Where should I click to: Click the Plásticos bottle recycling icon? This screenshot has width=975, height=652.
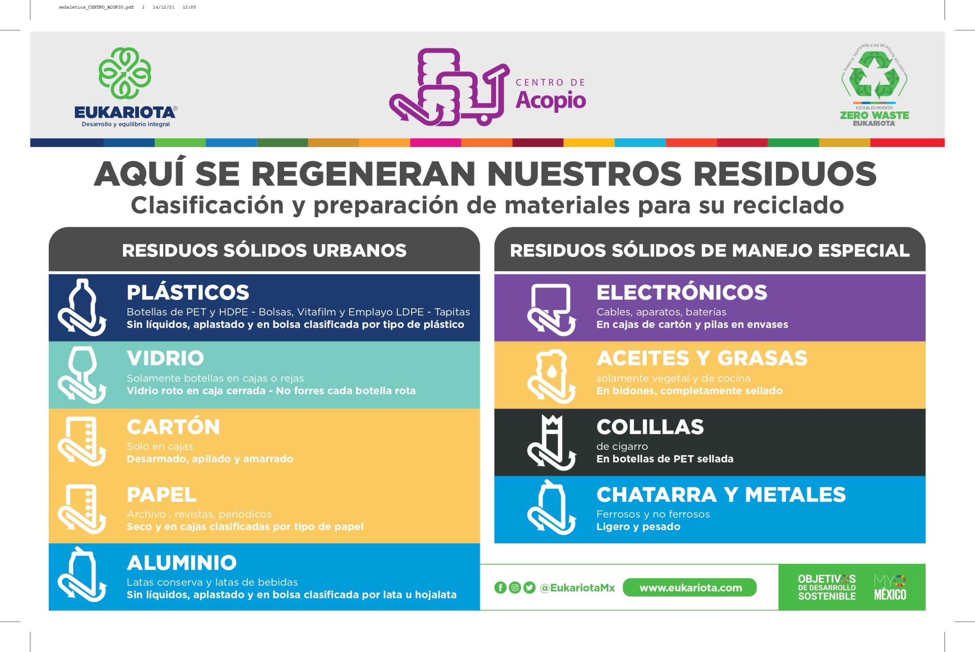tap(82, 308)
